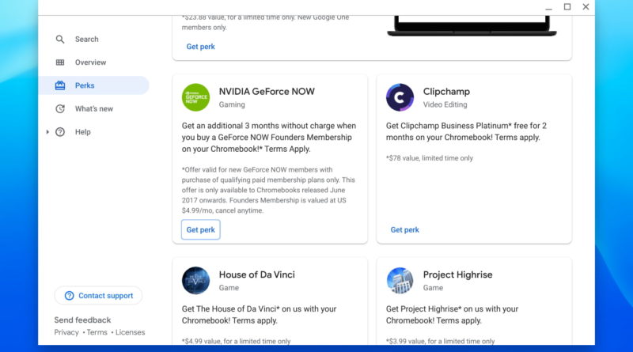The height and width of the screenshot is (352, 633).
Task: Click the Search magnifier icon in sidebar
Action: coord(60,40)
